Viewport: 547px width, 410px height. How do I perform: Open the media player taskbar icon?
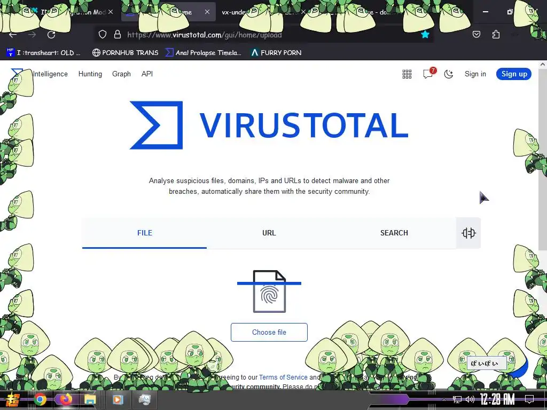[118, 399]
